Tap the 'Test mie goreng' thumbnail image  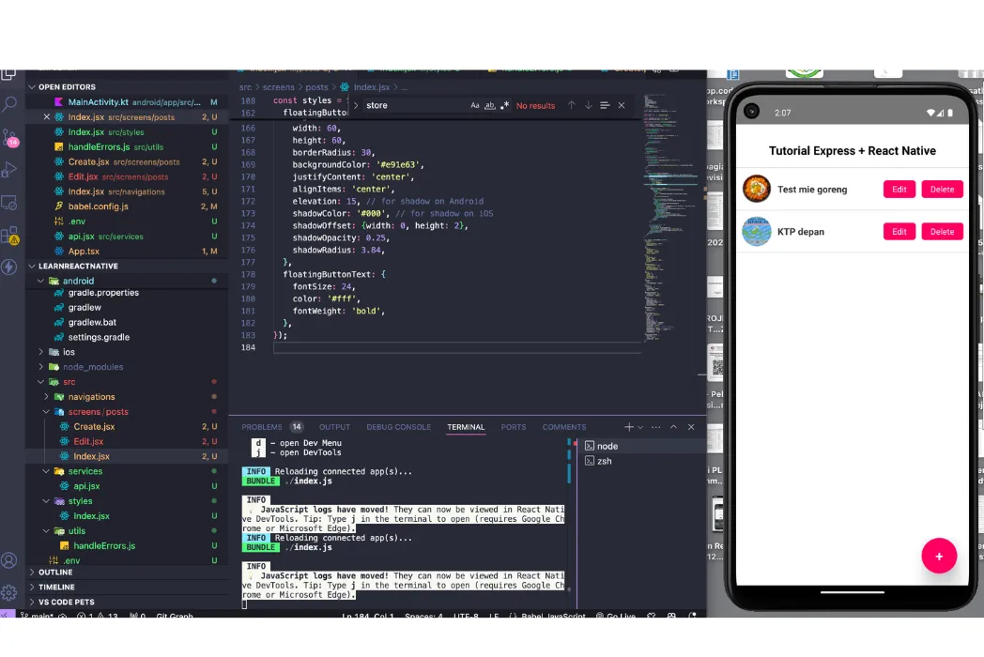[756, 189]
